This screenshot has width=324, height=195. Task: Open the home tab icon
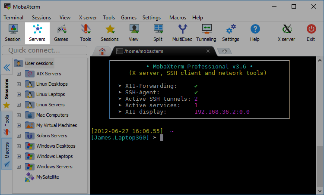tap(102, 51)
